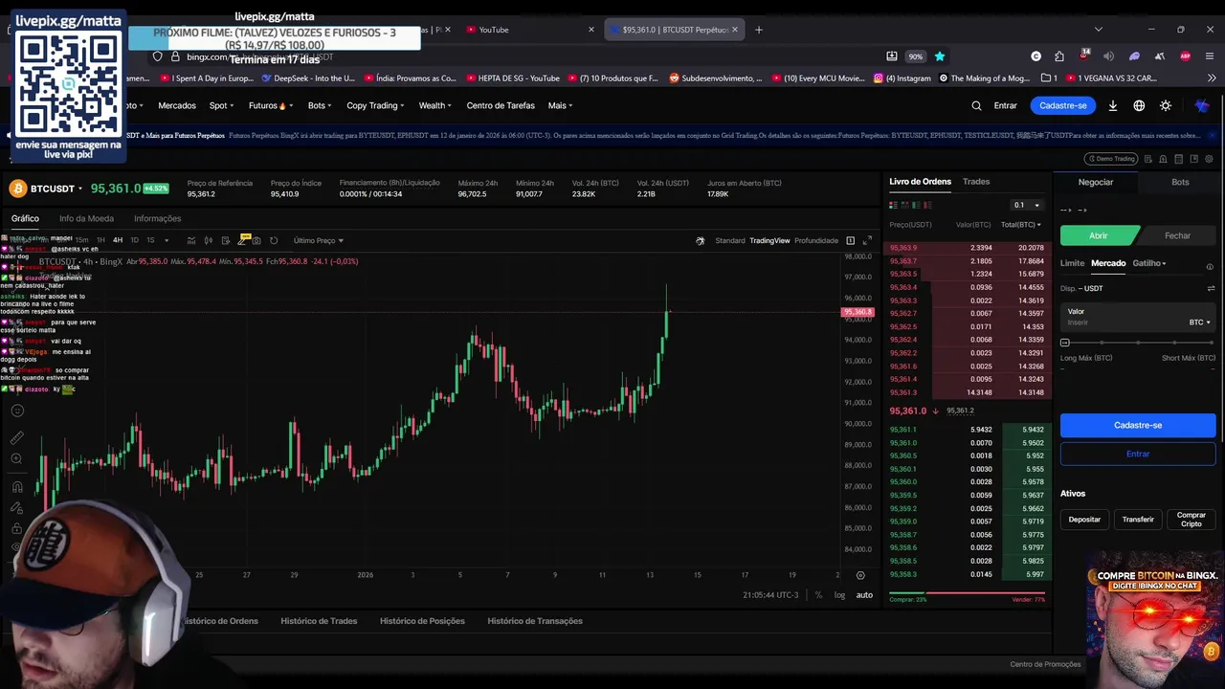Open the trading settings gear icon
The width and height of the screenshot is (1225, 689).
coord(1209,159)
